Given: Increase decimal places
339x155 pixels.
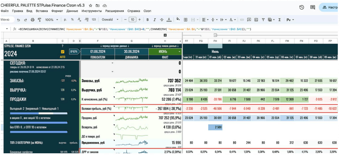Looking at the screenshot, I should point(86,20).
